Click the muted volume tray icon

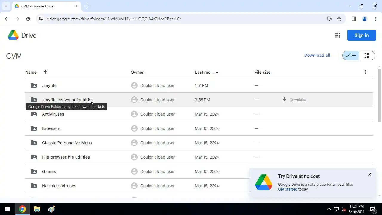(343, 209)
